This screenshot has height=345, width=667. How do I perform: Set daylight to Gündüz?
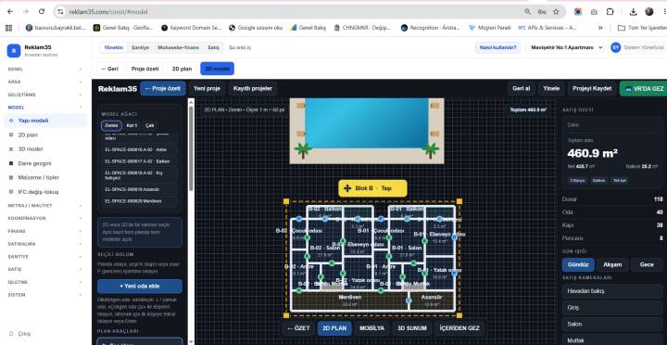[578, 264]
